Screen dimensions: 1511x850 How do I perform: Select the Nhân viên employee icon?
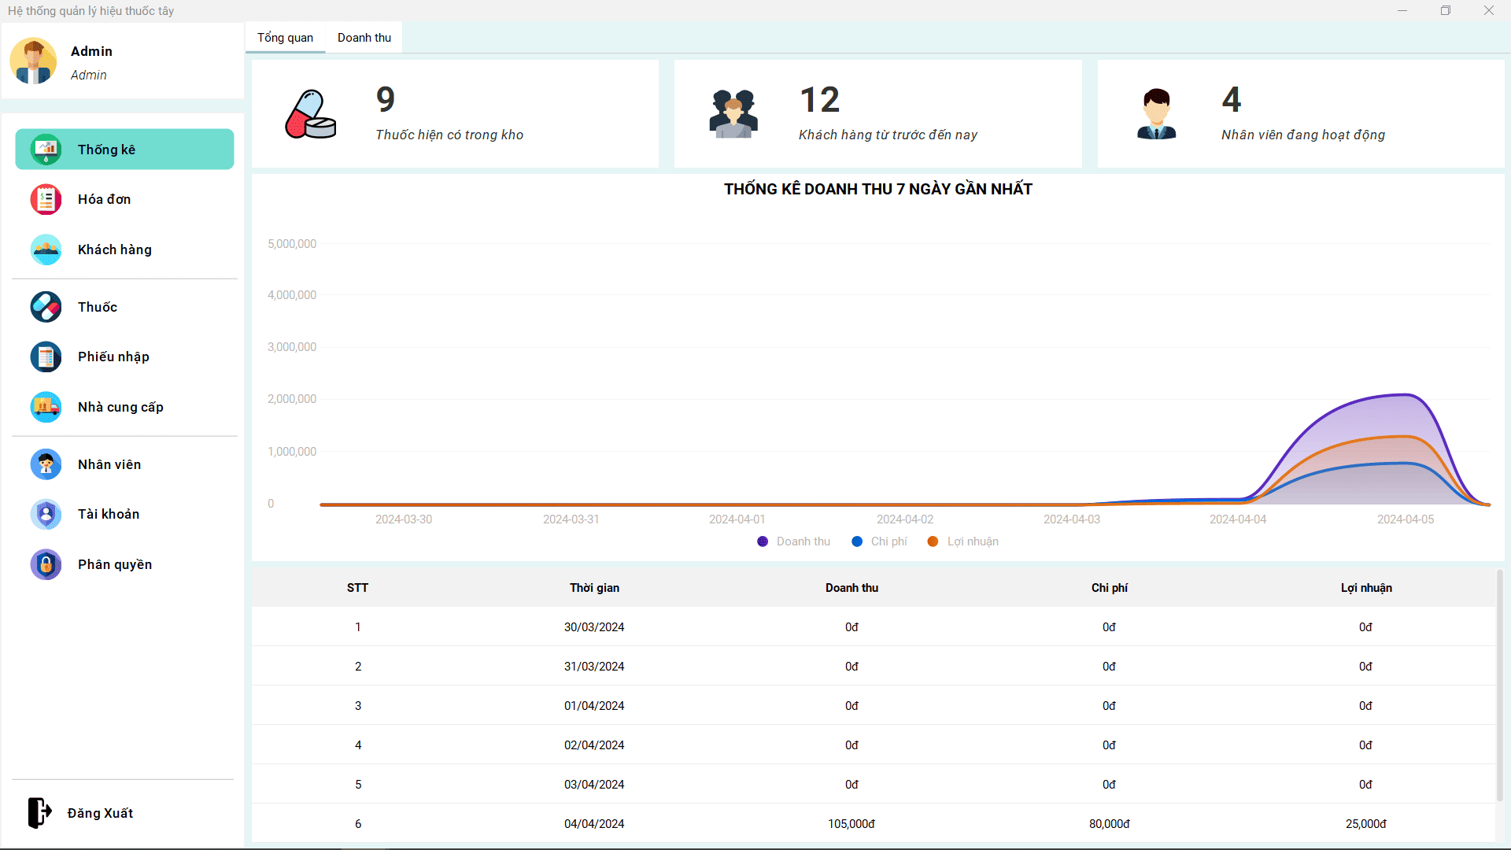[46, 464]
